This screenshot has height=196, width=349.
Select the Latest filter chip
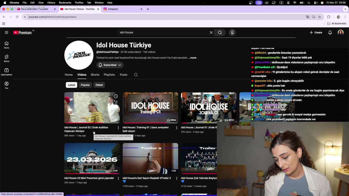tap(71, 85)
